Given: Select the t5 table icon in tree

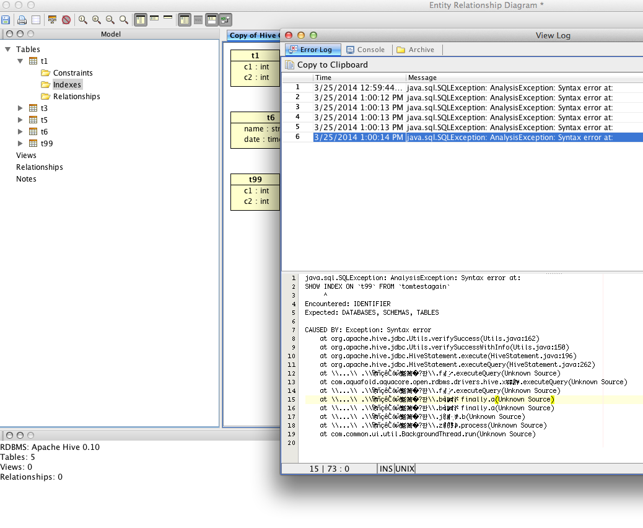Looking at the screenshot, I should [x=33, y=120].
